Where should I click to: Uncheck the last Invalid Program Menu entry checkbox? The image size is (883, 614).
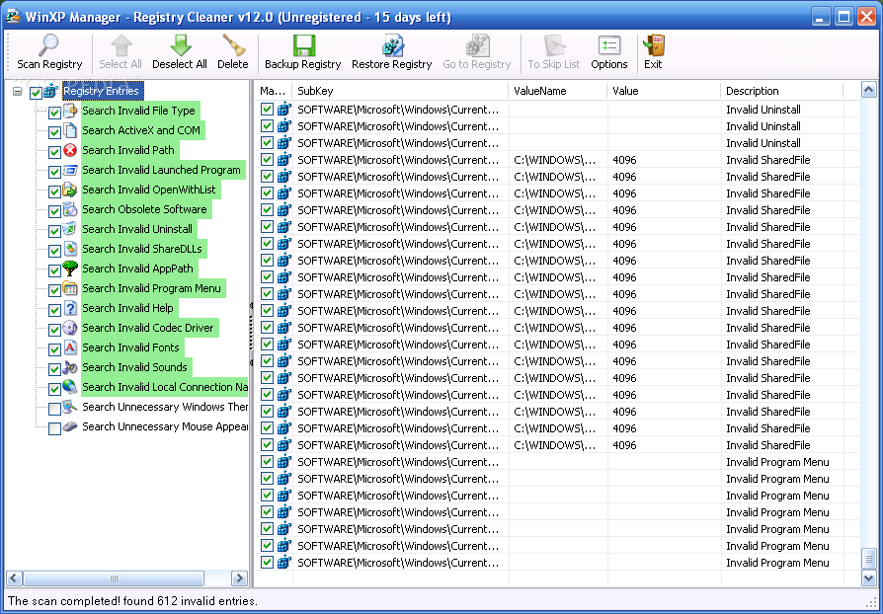[x=267, y=562]
